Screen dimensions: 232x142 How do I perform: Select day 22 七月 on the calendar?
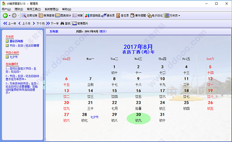[114, 105]
